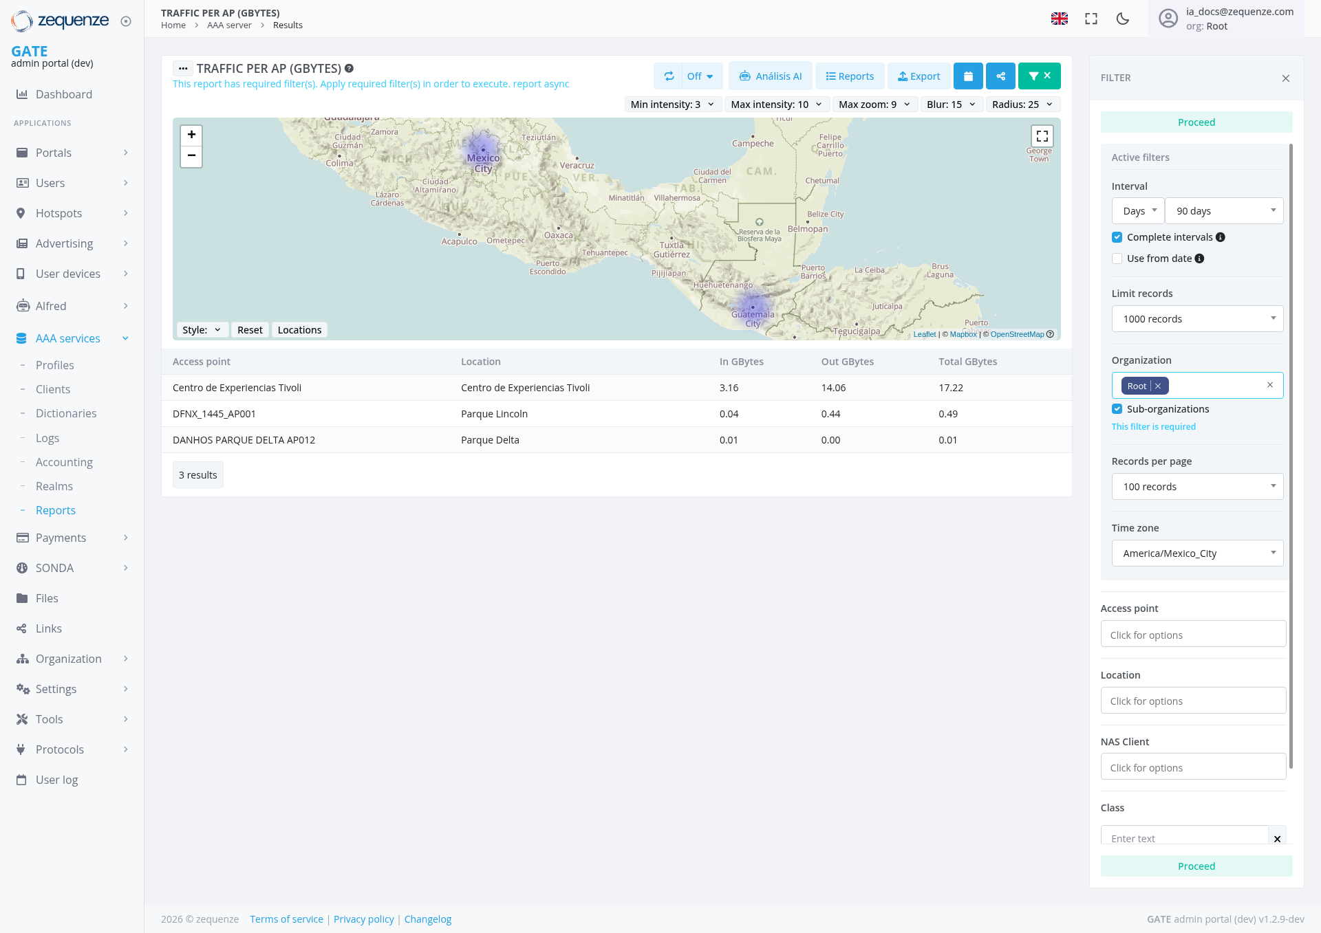Expand Portals menu in sidebar

pyautogui.click(x=72, y=153)
